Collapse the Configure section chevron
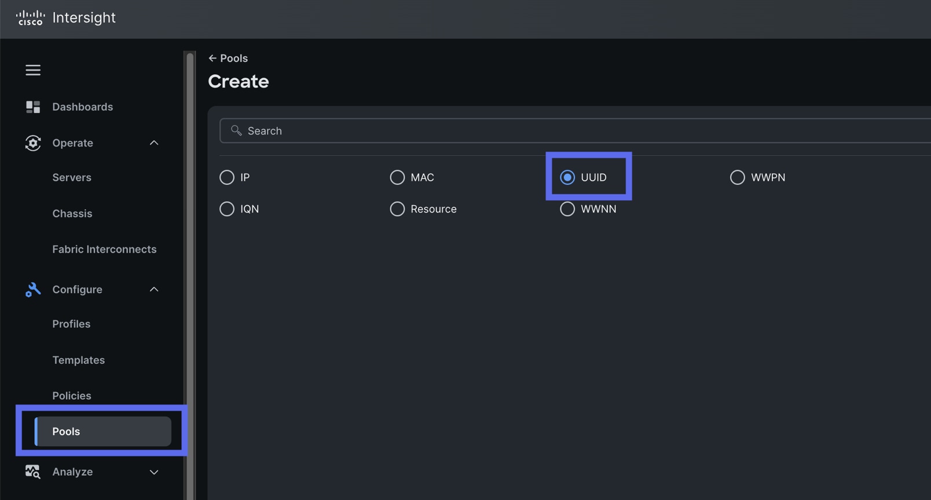Viewport: 931px width, 500px height. click(154, 289)
